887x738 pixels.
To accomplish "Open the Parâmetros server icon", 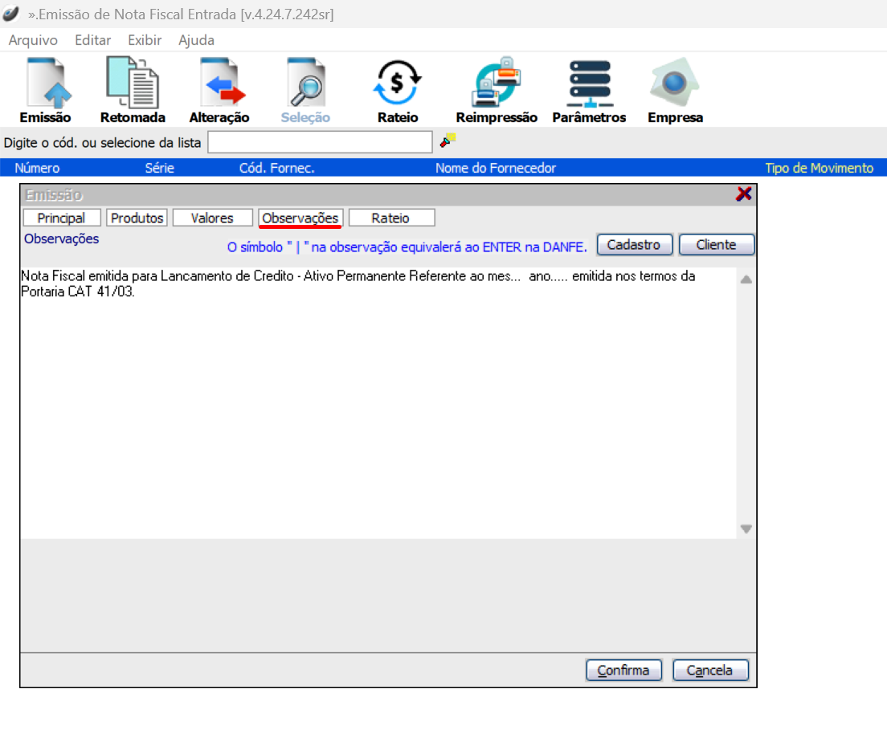I will (x=589, y=84).
